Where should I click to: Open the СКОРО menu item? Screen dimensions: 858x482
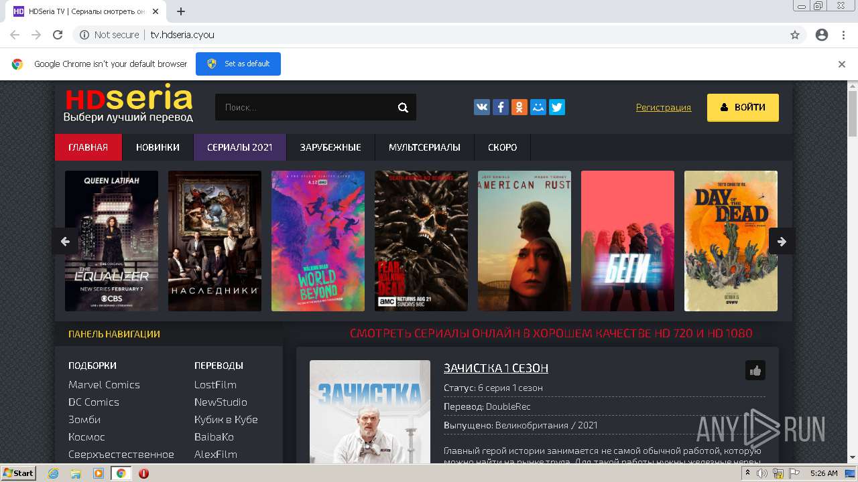pos(502,147)
